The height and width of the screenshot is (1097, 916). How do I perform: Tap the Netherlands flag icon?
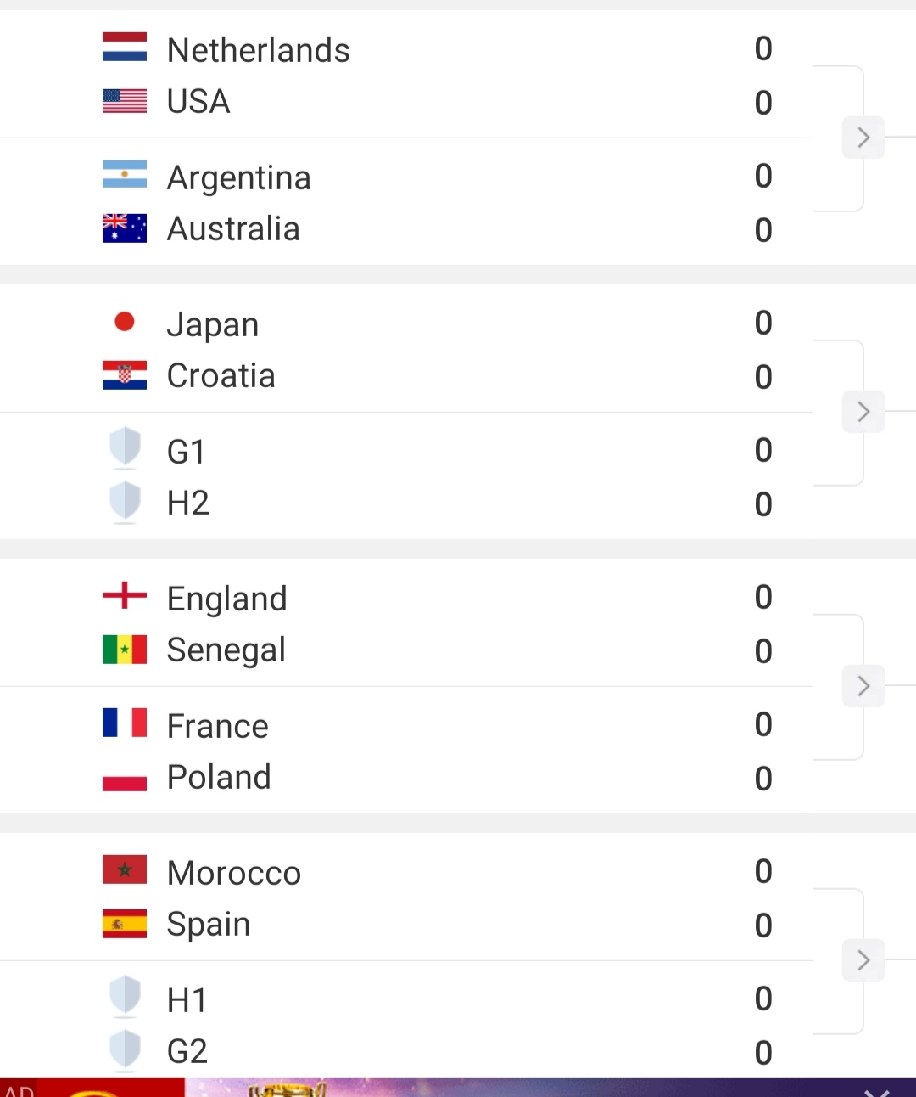[x=124, y=48]
